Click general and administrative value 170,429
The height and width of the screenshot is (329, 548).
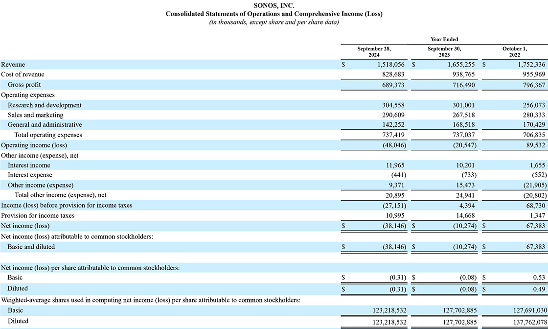pos(534,125)
